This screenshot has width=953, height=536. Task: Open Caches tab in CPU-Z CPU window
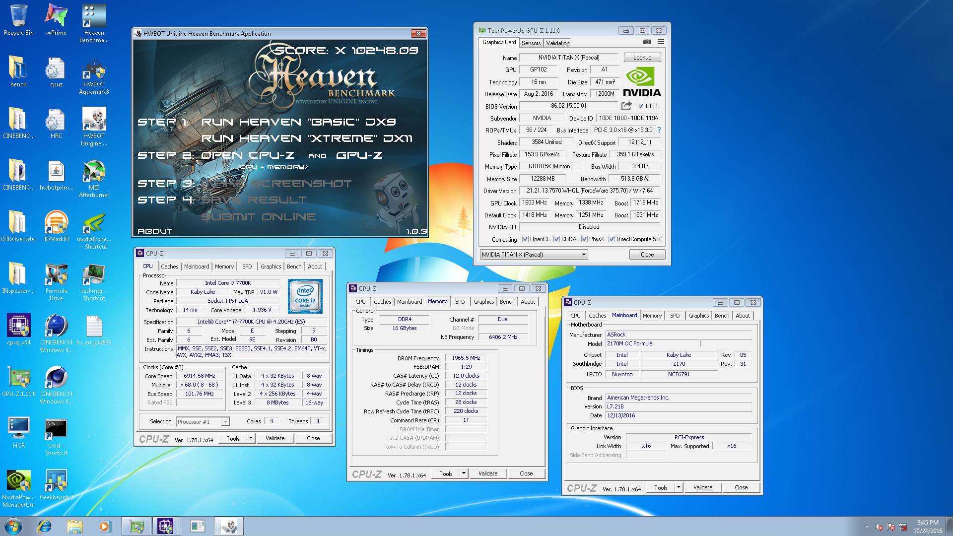[x=169, y=267]
